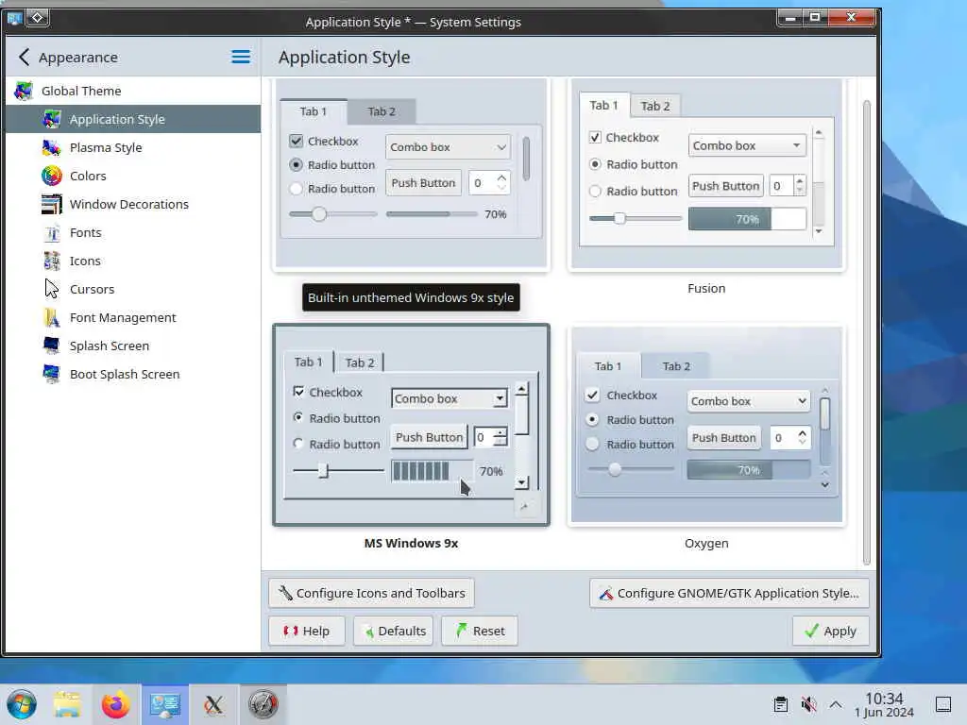Click the slider in MS Windows 9x preview
The width and height of the screenshot is (967, 725).
(338, 471)
